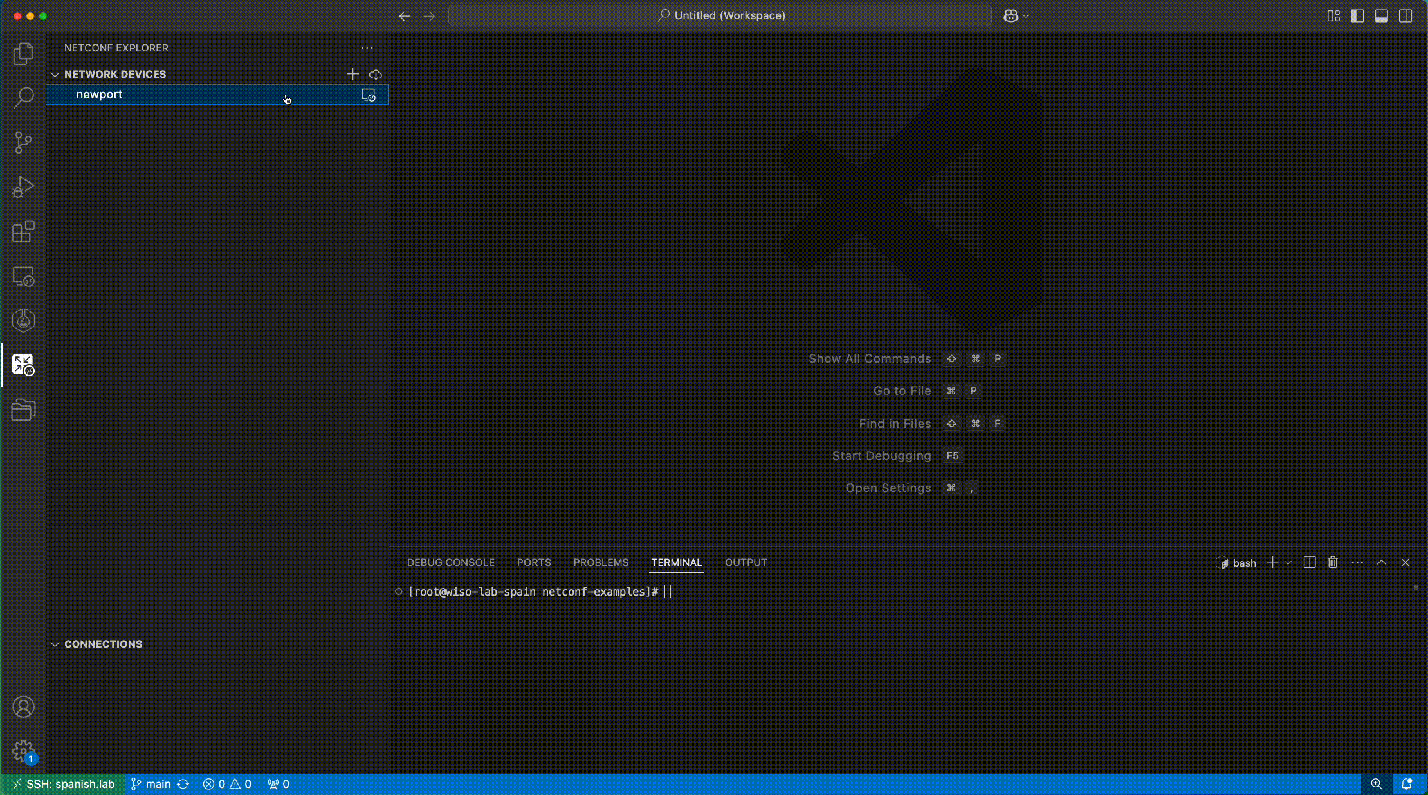
Task: Collapse the NETWORK DEVICES section
Action: (55, 74)
